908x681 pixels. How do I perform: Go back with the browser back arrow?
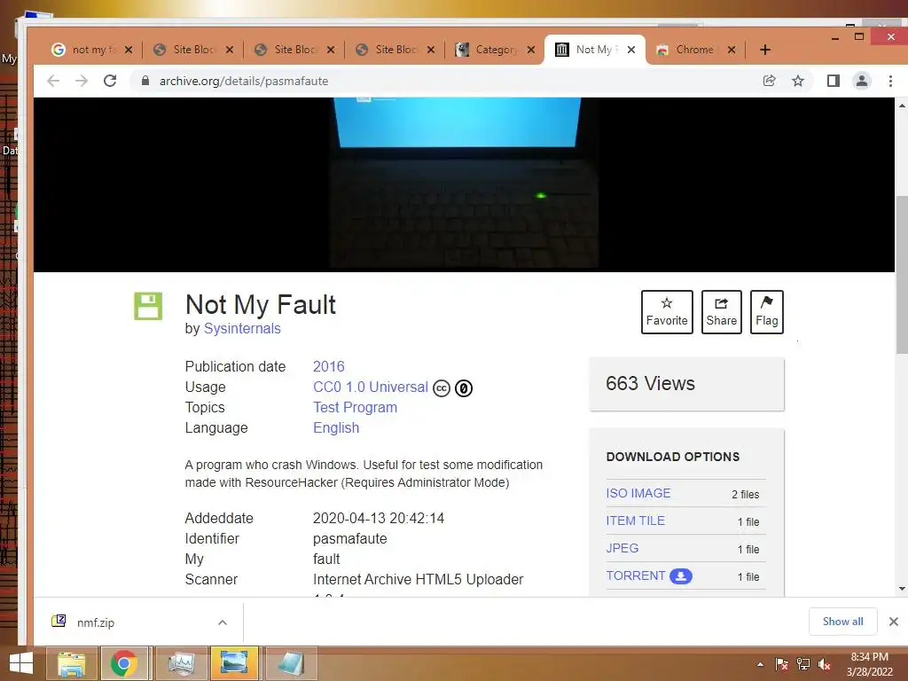pos(53,81)
